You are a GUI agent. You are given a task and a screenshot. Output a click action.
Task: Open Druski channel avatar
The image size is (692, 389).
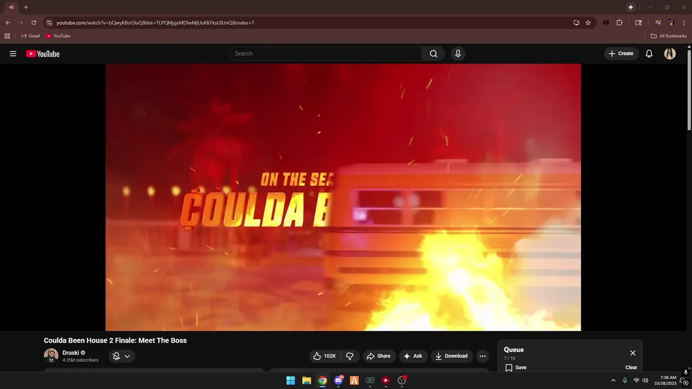51,356
